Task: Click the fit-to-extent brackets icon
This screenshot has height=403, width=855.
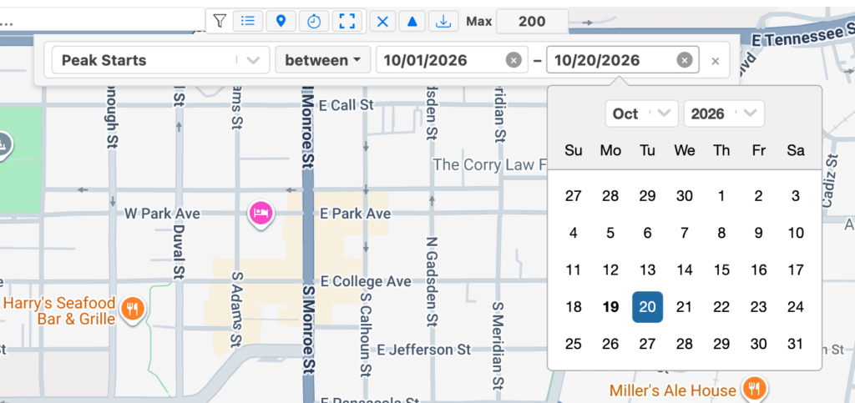Action: (347, 21)
